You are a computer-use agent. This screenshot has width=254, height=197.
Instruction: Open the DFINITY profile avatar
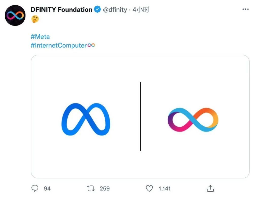[x=15, y=16]
